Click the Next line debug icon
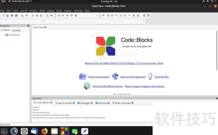 tap(112, 15)
